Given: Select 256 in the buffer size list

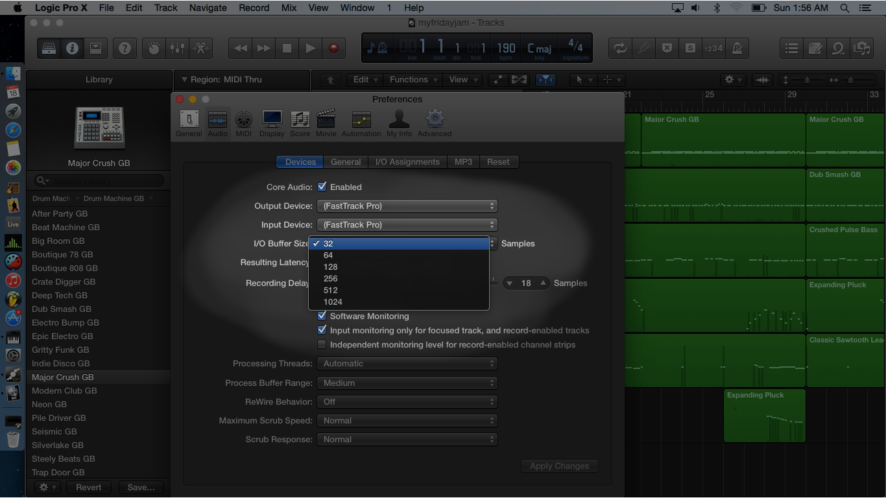Looking at the screenshot, I should pyautogui.click(x=331, y=279).
